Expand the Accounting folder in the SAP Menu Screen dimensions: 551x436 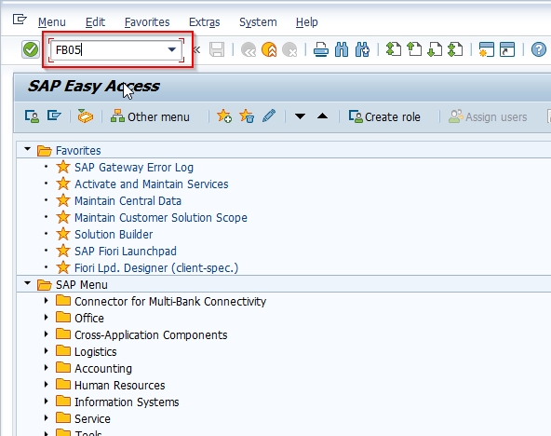(x=46, y=368)
